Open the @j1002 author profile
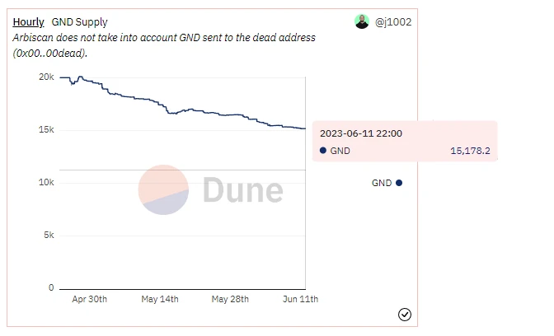554x336 pixels. (393, 22)
